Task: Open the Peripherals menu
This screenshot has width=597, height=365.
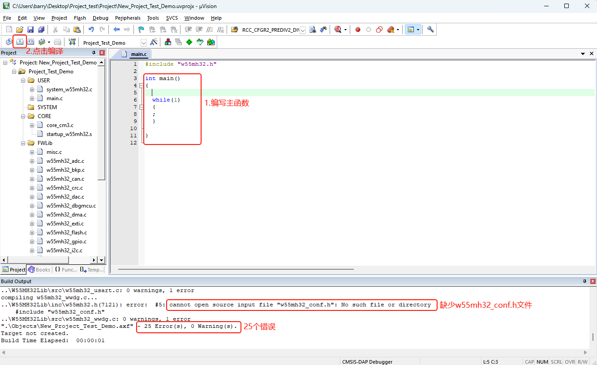Action: pyautogui.click(x=128, y=18)
